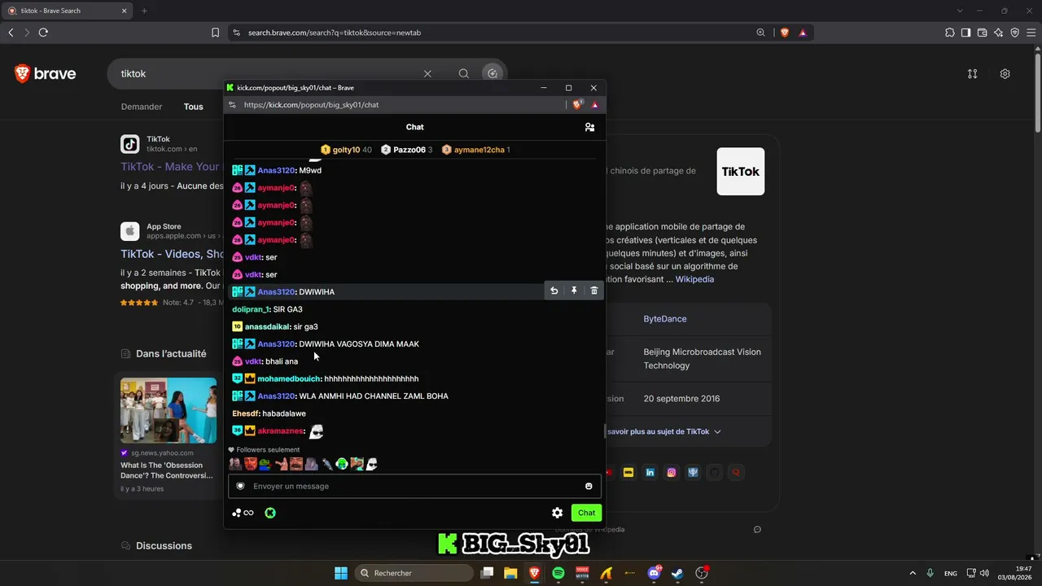Open the tab search dropdown arrow
Image resolution: width=1042 pixels, height=586 pixels.
click(960, 11)
